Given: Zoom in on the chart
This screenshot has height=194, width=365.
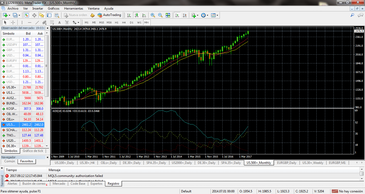Looking at the screenshot, I should (153, 15).
